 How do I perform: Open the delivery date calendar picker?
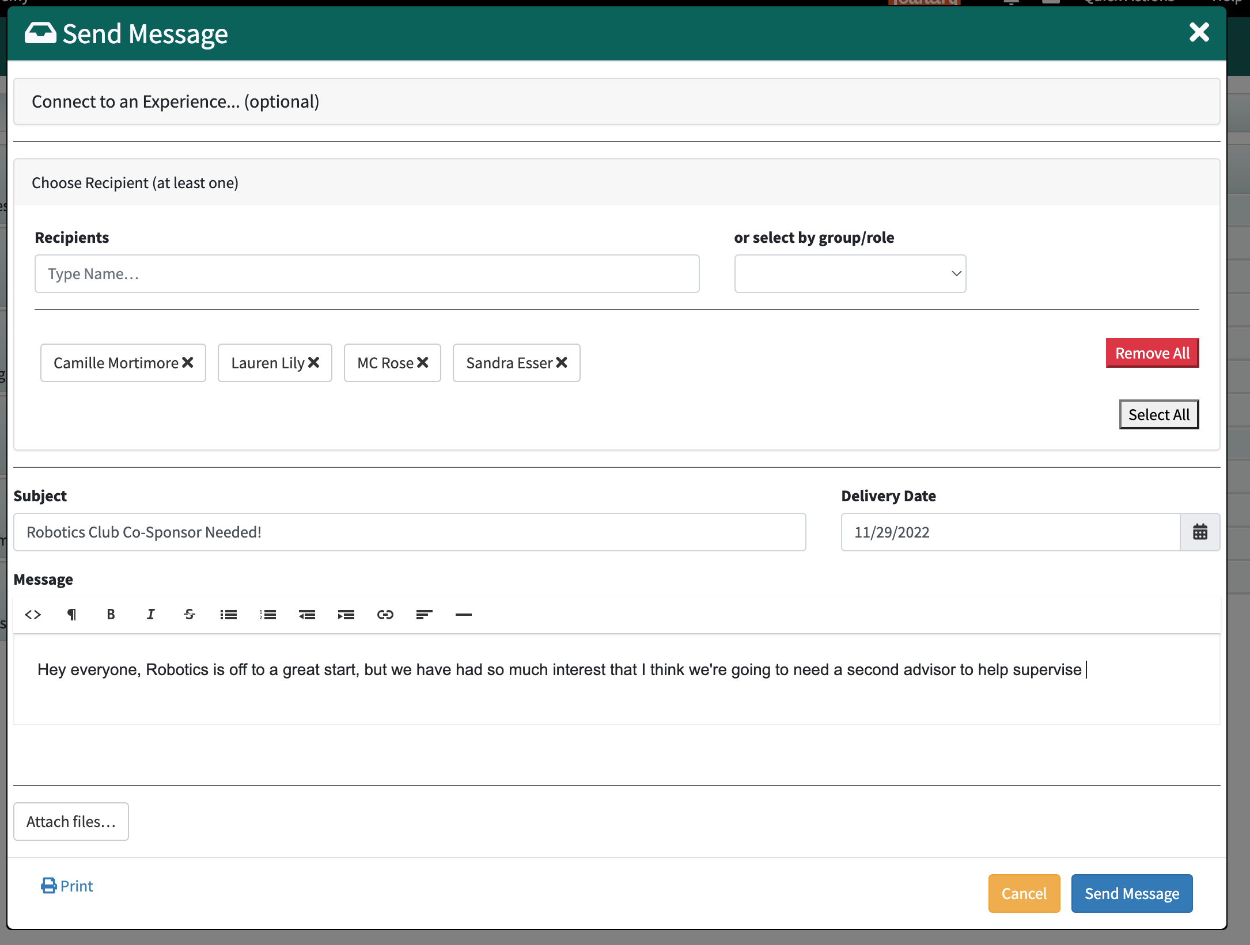coord(1200,532)
